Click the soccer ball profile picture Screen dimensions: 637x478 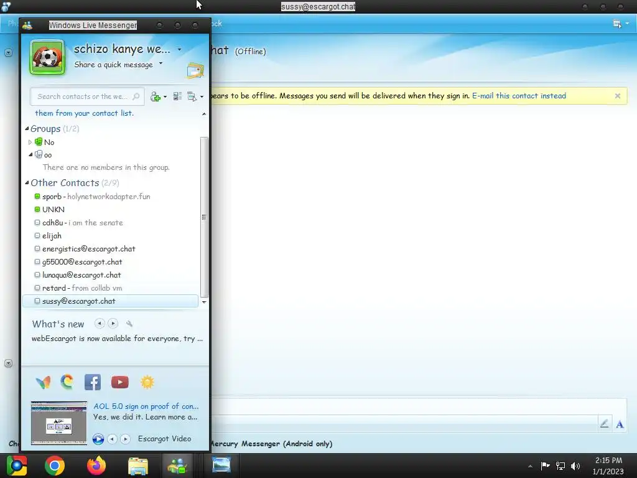[47, 57]
